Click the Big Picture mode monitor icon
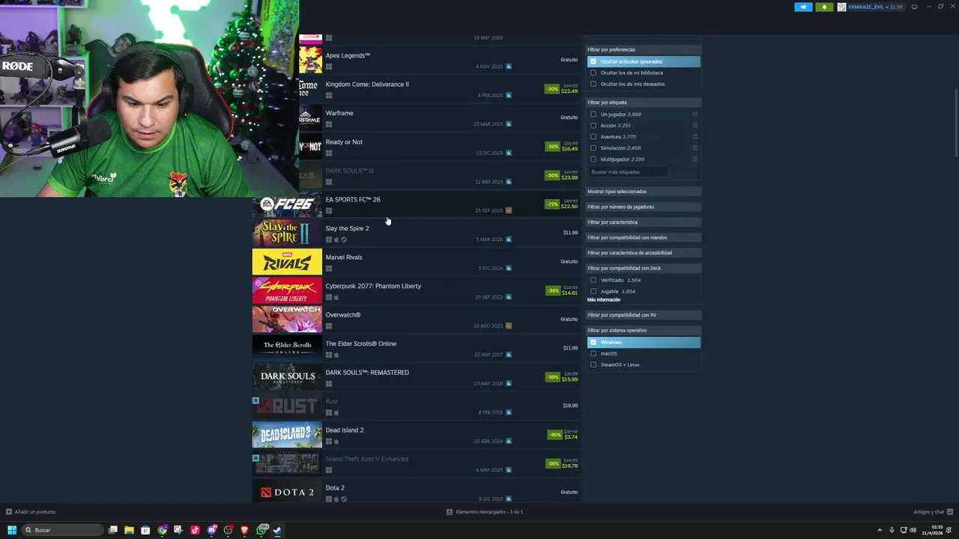The height and width of the screenshot is (539, 959). click(x=914, y=7)
